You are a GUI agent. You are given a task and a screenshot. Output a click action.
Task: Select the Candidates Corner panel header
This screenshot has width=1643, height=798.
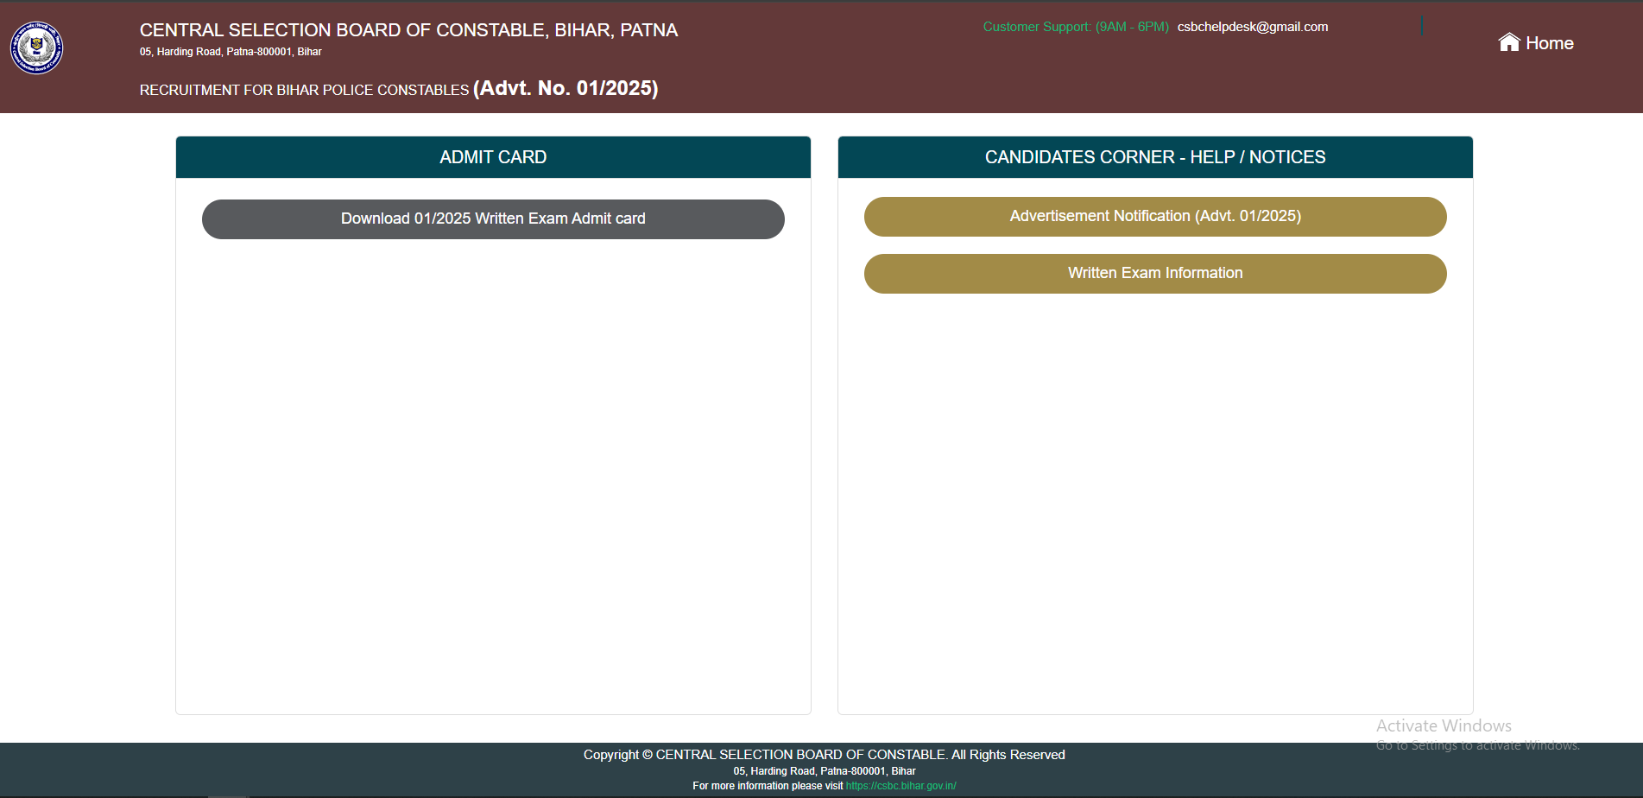point(1154,157)
